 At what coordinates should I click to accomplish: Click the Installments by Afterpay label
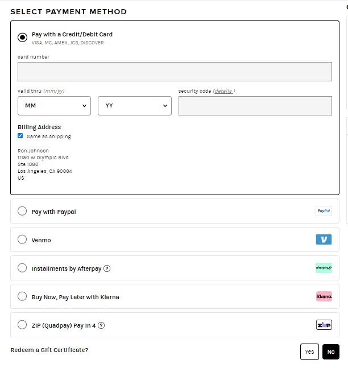tap(67, 268)
